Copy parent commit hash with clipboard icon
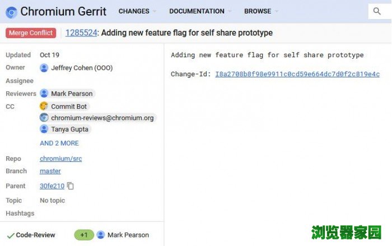The image size is (392, 246). click(71, 186)
